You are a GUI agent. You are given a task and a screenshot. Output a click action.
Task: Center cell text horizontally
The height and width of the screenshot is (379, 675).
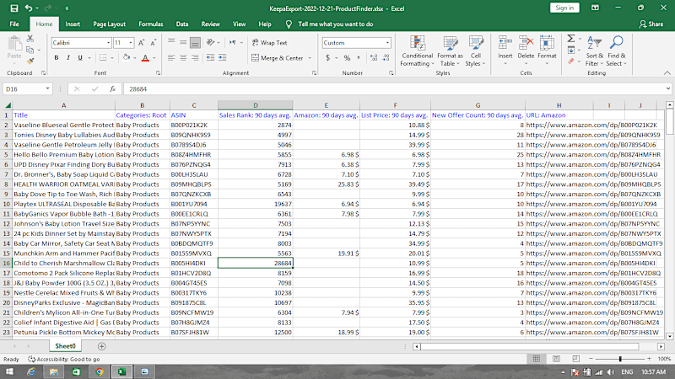(x=183, y=57)
